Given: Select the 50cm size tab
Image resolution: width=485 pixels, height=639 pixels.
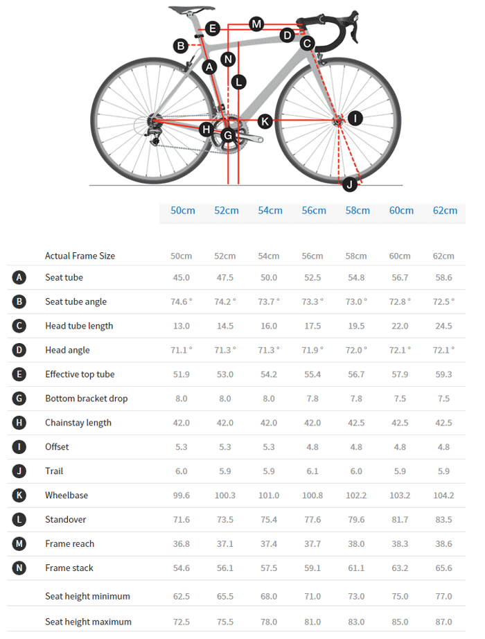Looking at the screenshot, I should tap(183, 211).
